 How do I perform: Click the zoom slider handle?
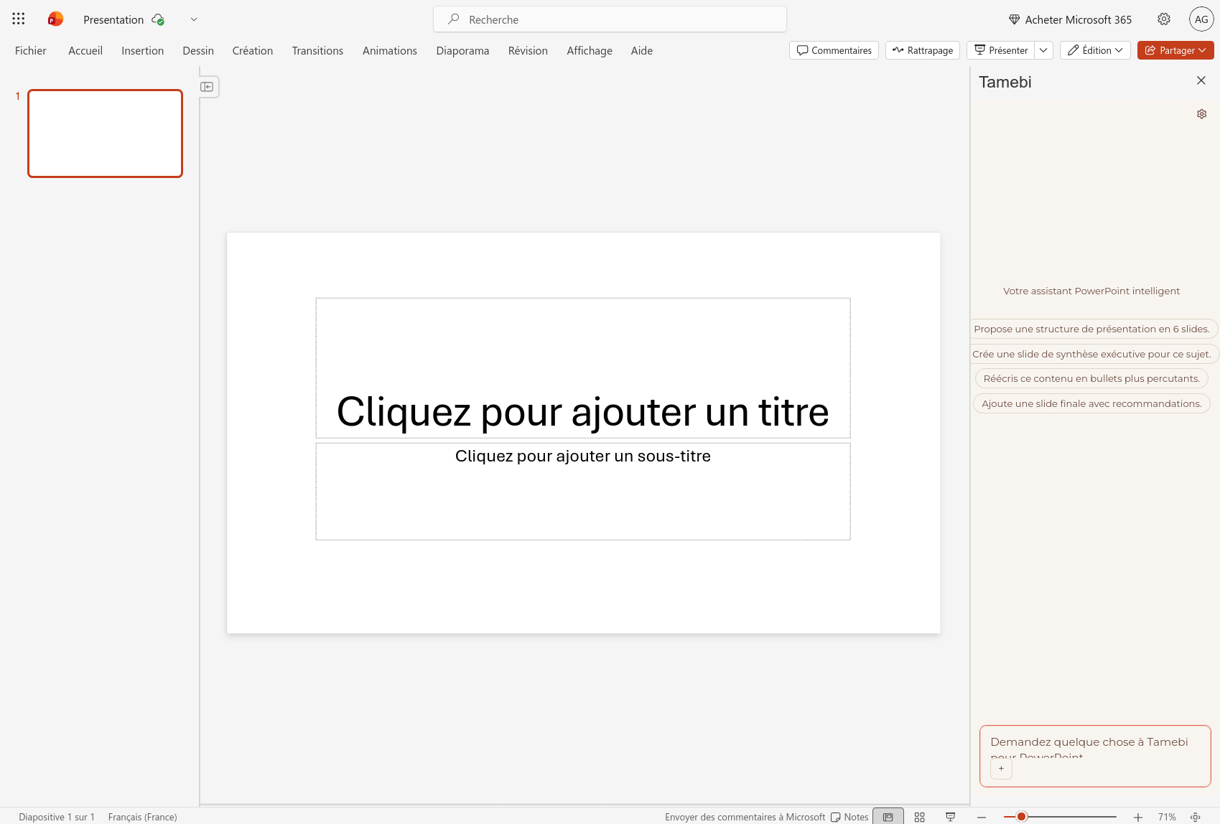click(1021, 817)
